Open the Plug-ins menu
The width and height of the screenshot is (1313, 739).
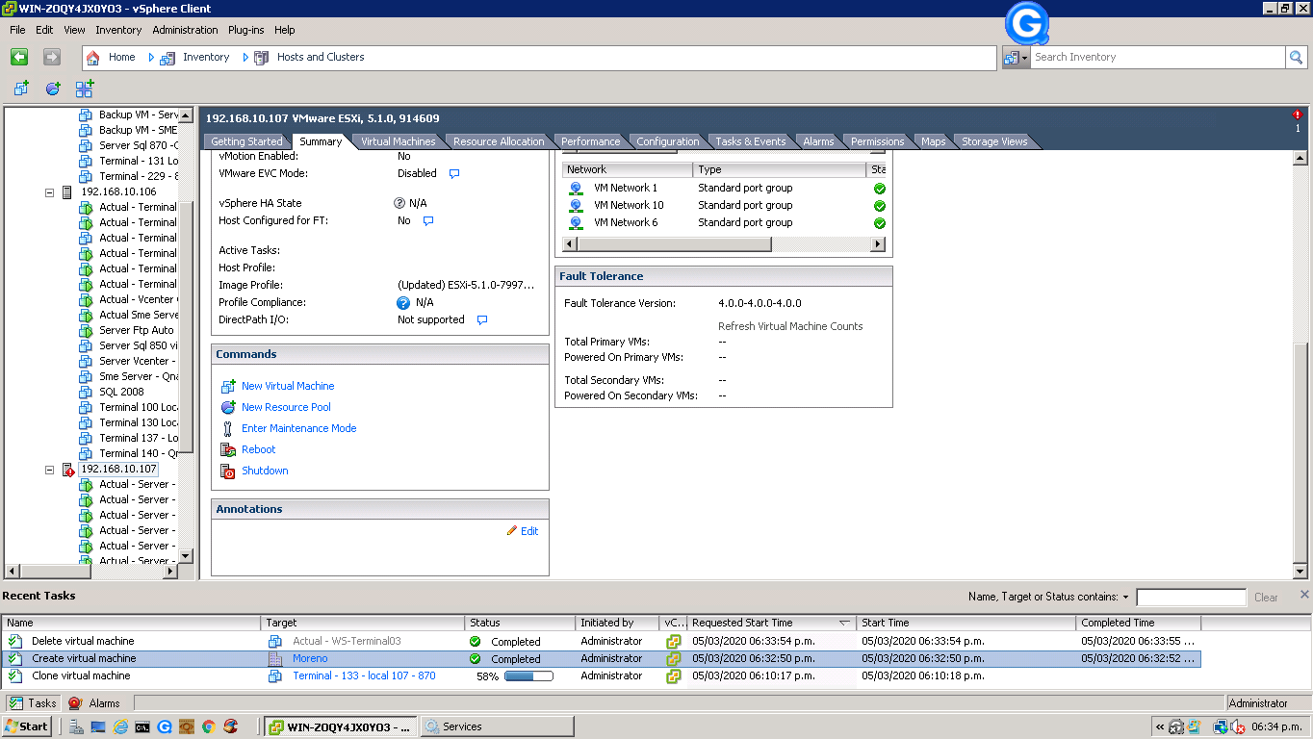coord(246,30)
